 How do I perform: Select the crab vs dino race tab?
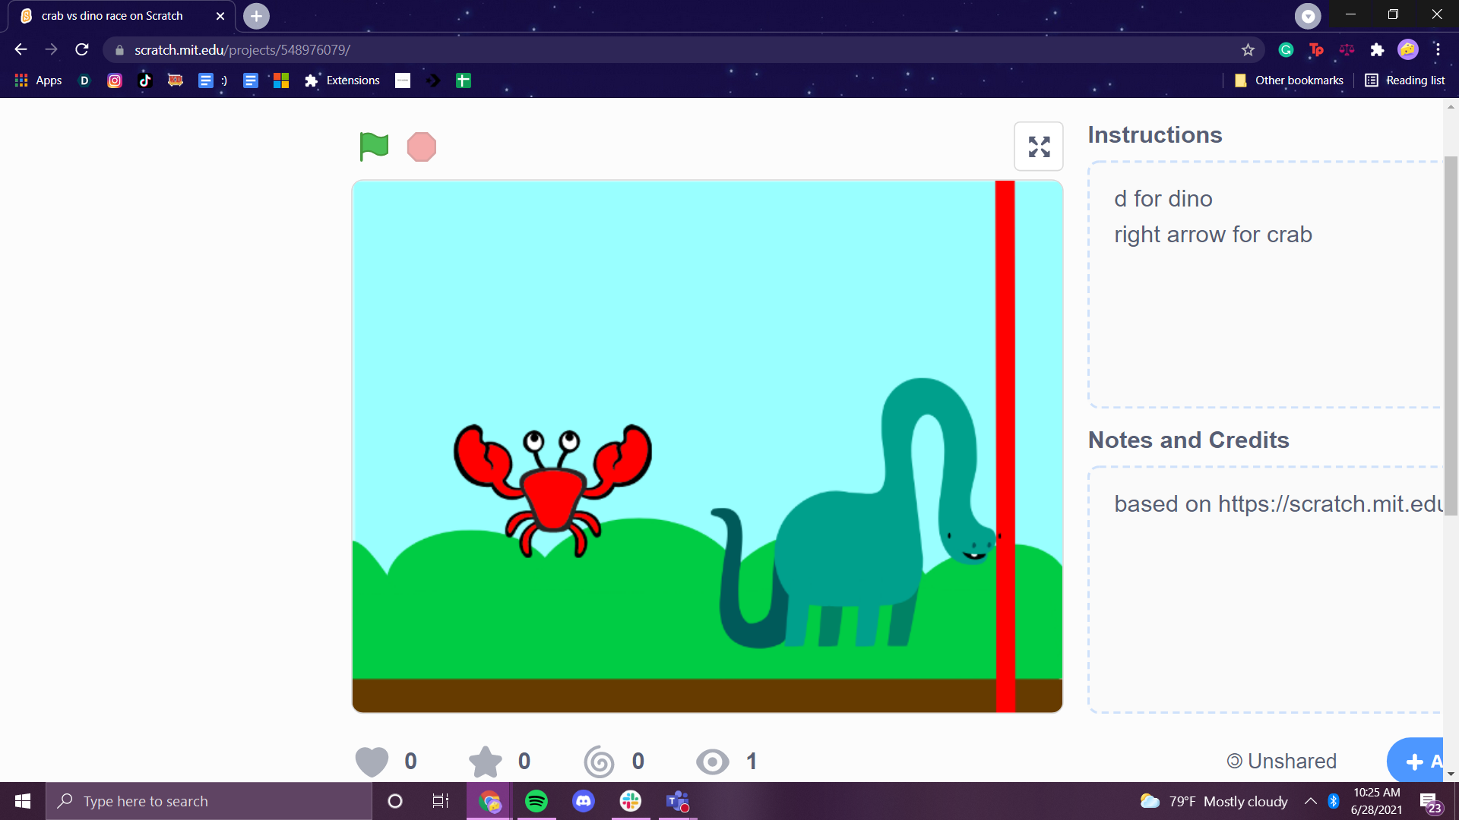(112, 15)
